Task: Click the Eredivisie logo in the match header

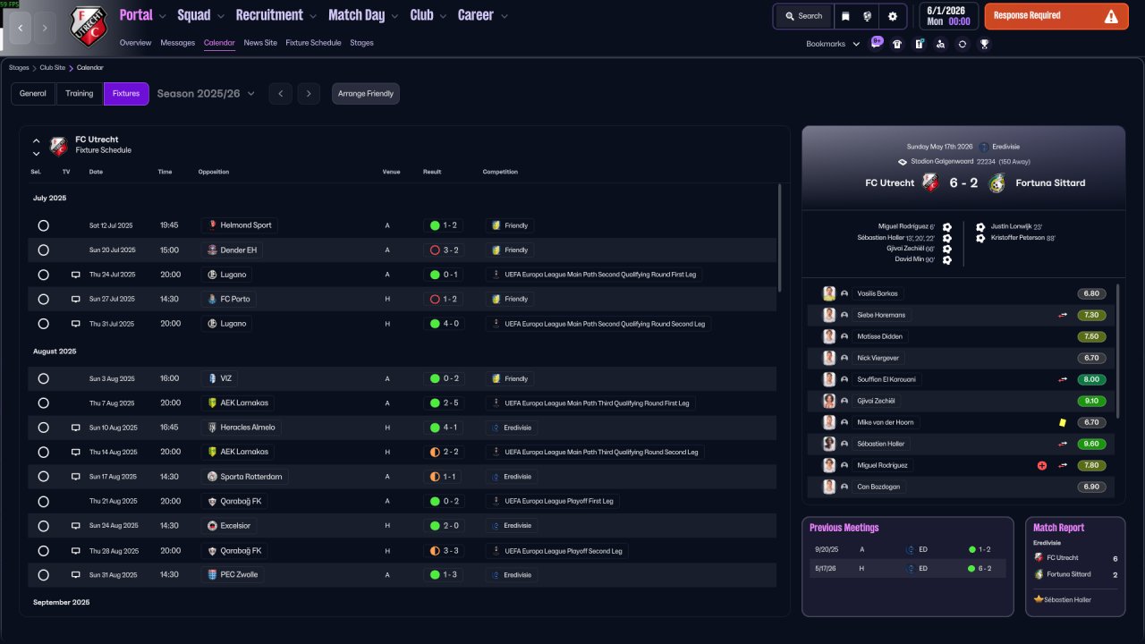Action: [x=984, y=147]
